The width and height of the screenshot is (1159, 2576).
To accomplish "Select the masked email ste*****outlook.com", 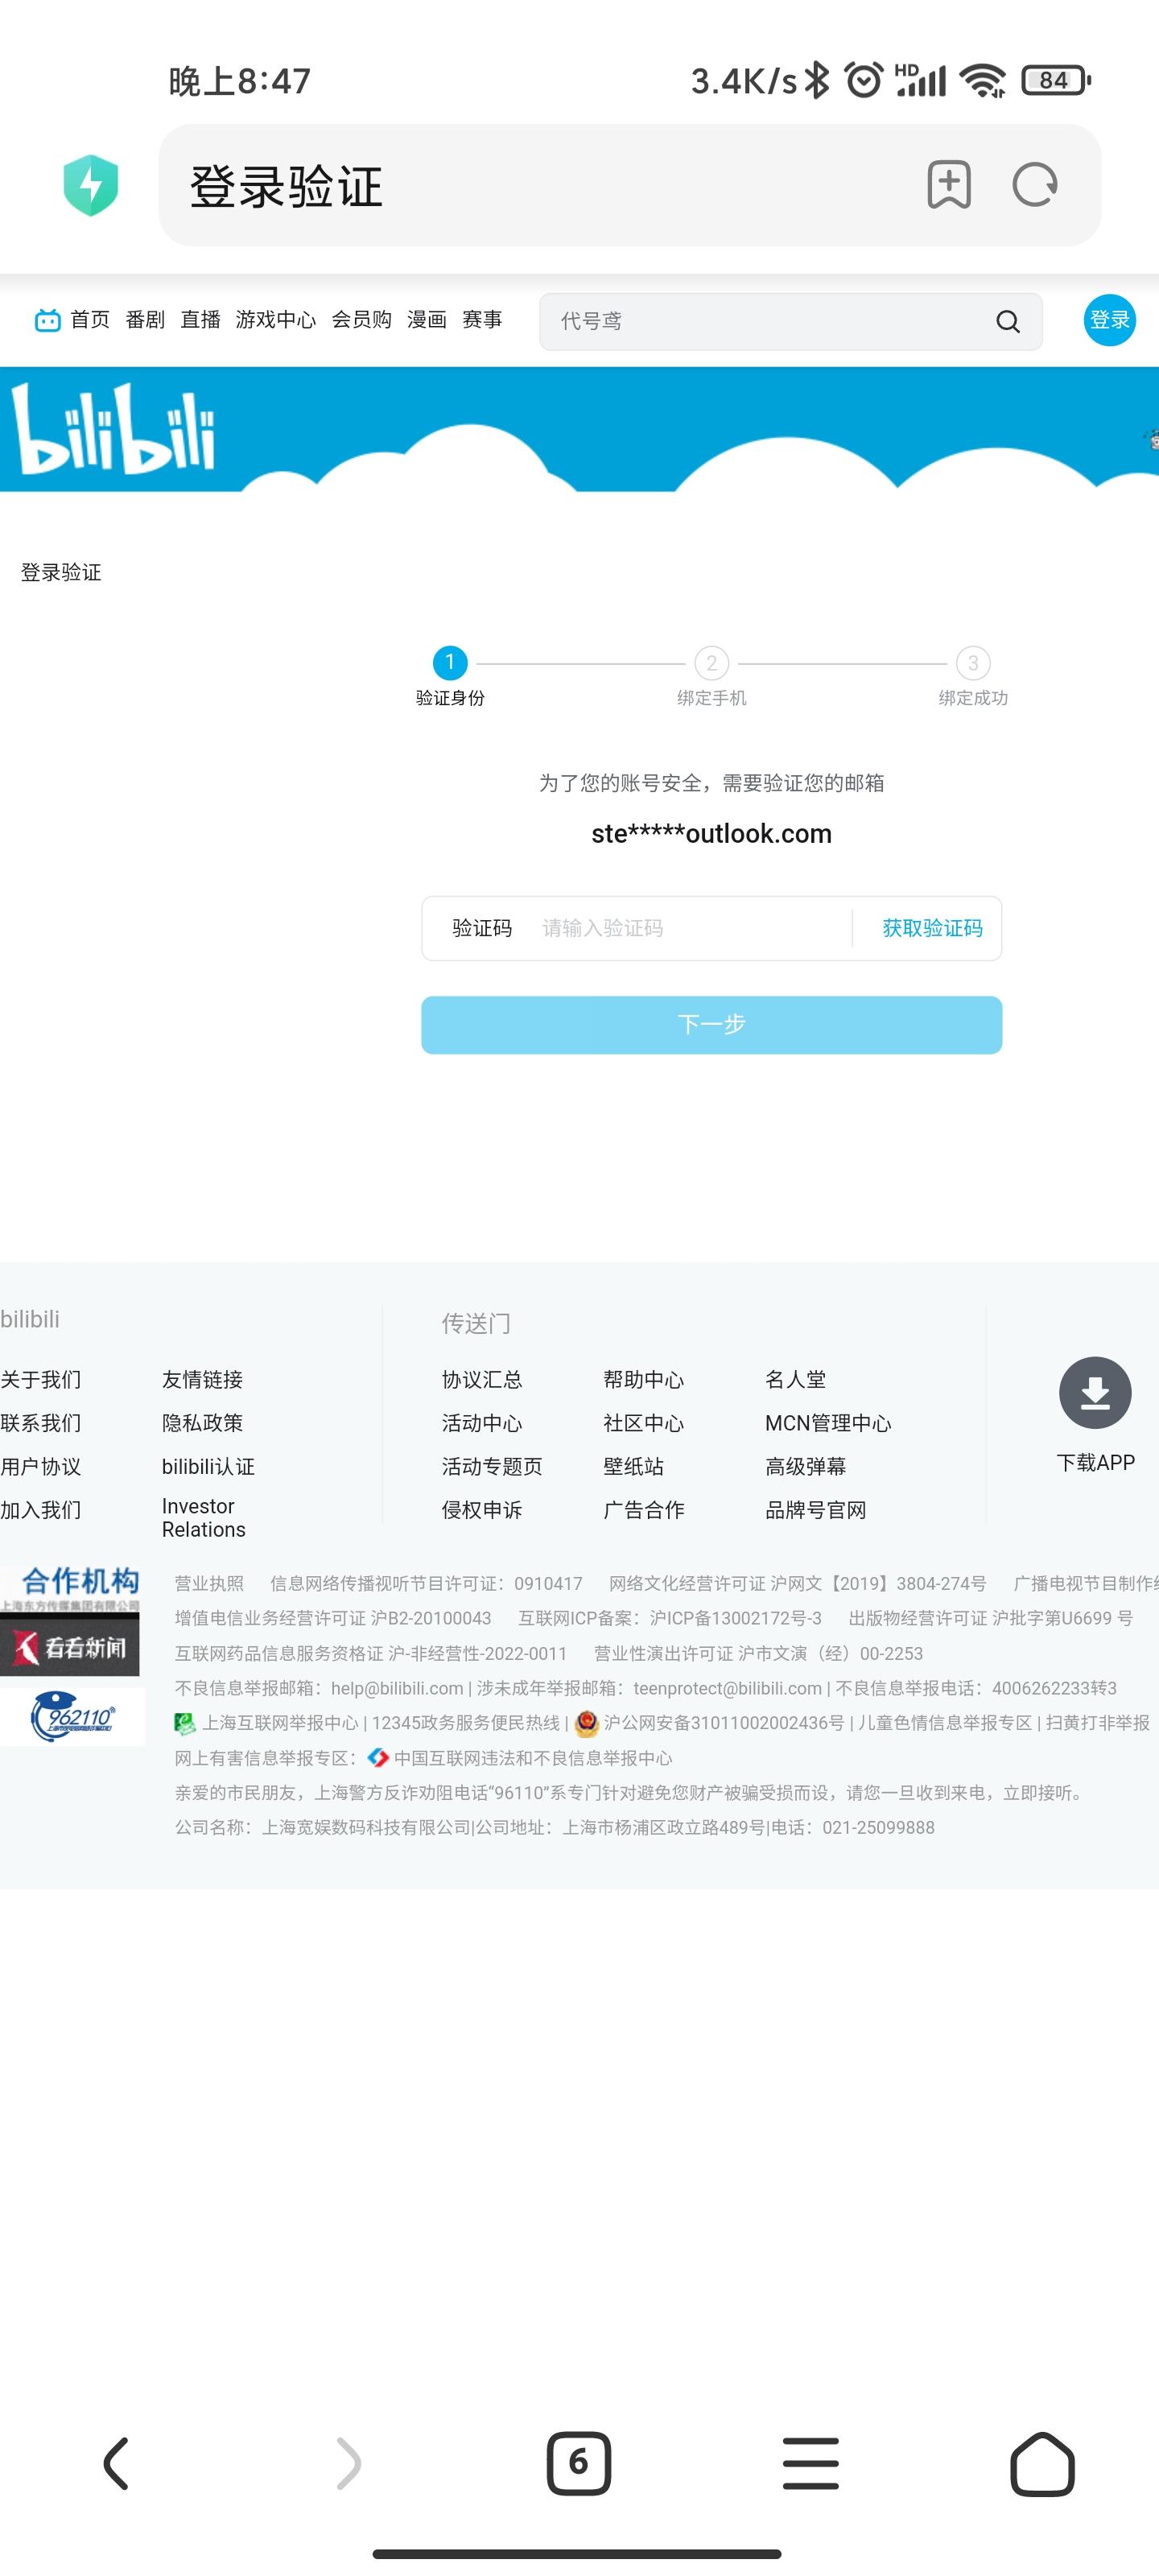I will tap(711, 834).
